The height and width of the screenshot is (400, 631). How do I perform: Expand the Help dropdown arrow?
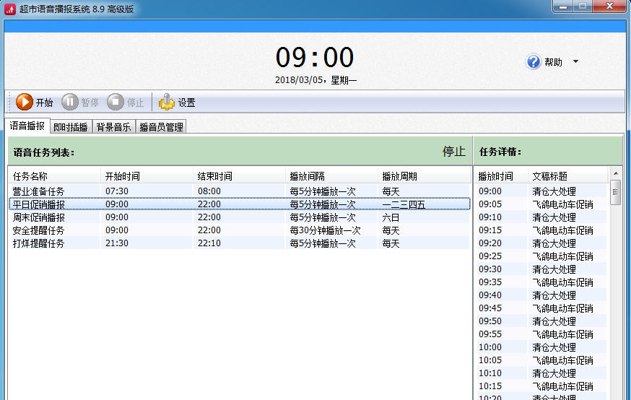coord(575,62)
